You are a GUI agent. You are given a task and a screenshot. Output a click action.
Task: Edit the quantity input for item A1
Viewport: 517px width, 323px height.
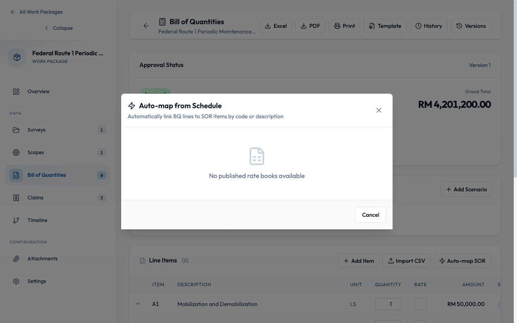click(x=388, y=304)
